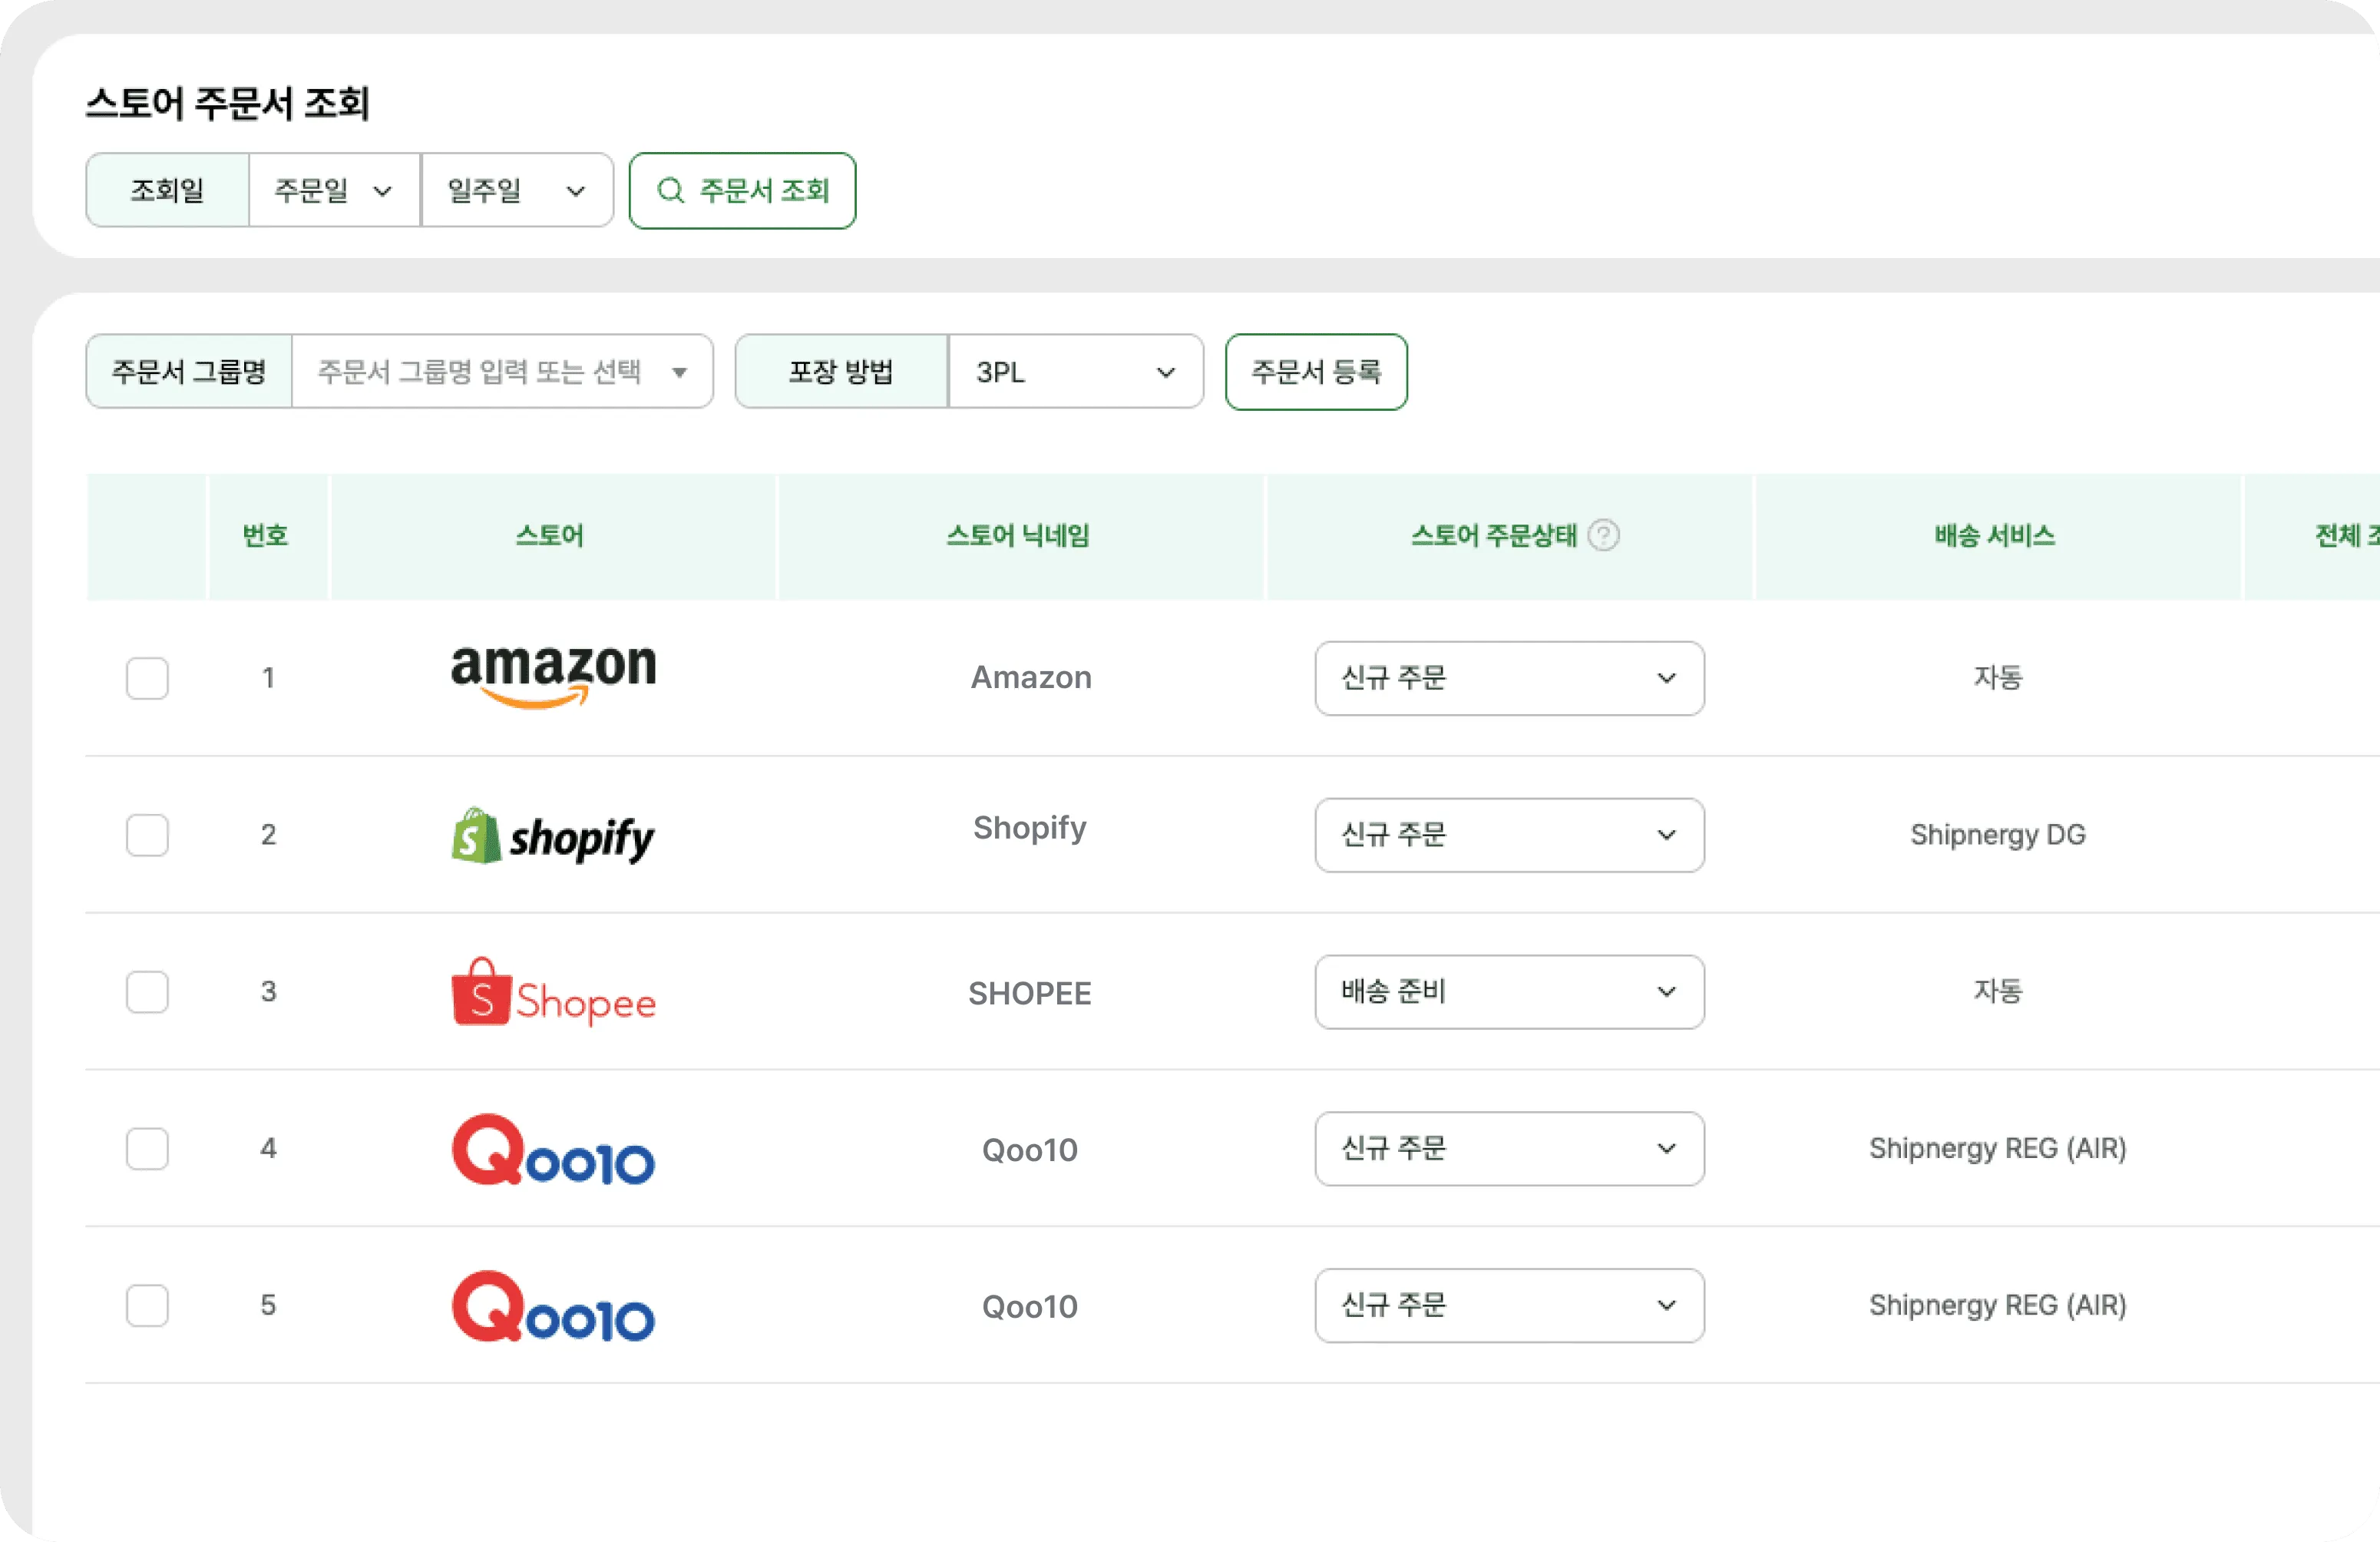This screenshot has width=2380, height=1542.
Task: Click the Shipnergy DG shipping service cell
Action: pos(1998,835)
